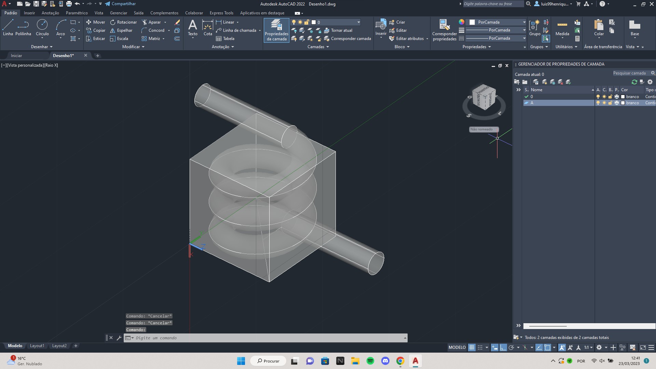
Task: Click Compartilhar share button
Action: tap(120, 4)
